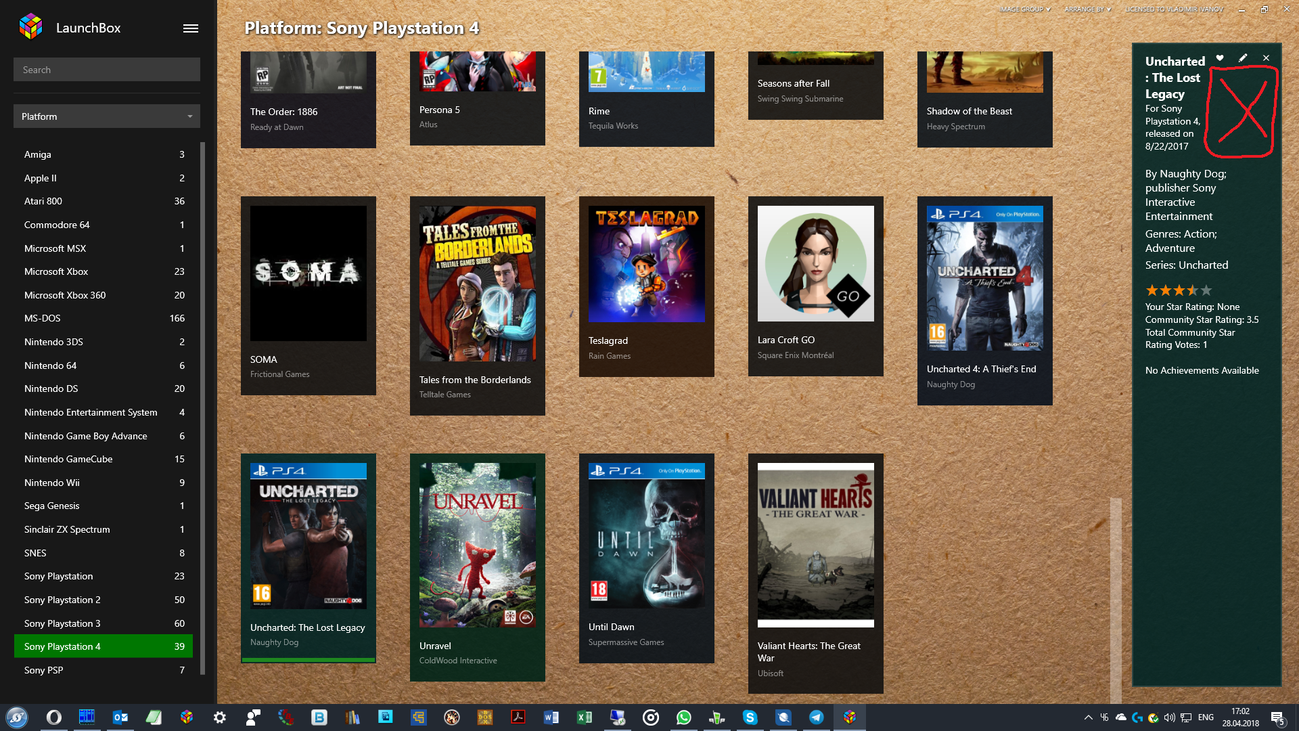Select the Sony Playstation 4 platform
The height and width of the screenshot is (731, 1299).
(104, 646)
